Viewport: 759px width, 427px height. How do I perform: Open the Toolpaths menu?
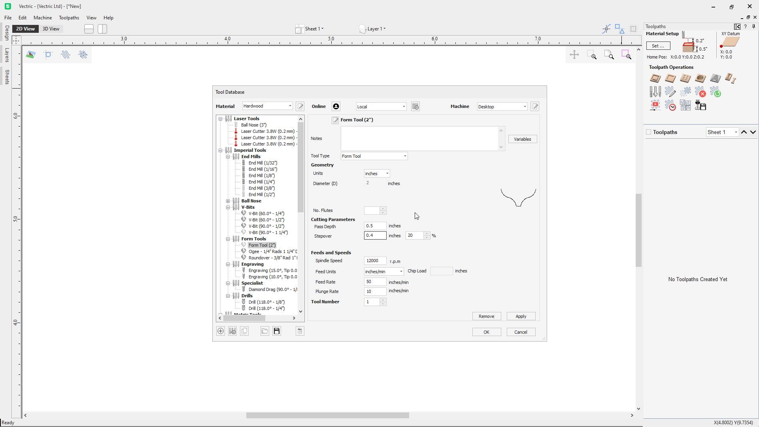(69, 18)
